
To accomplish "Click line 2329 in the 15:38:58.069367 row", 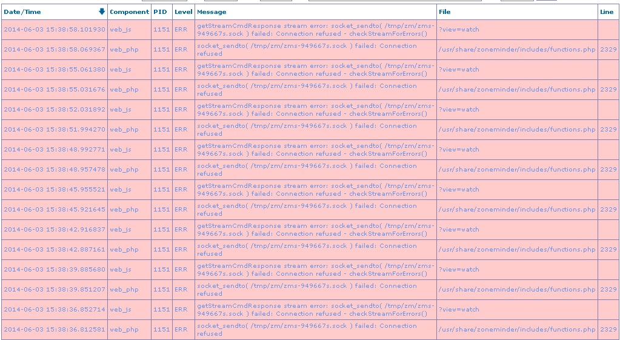I will pyautogui.click(x=608, y=50).
